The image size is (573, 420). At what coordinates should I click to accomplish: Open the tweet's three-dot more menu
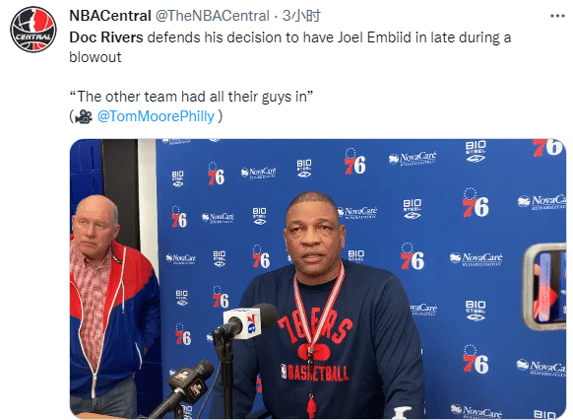coord(557,16)
